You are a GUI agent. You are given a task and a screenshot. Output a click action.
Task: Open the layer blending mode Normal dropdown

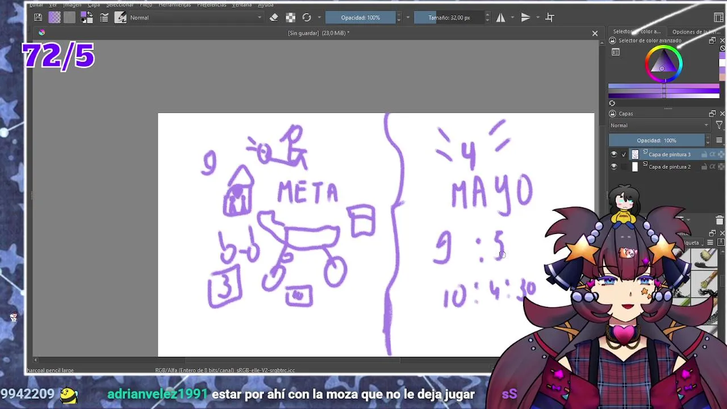click(x=659, y=126)
